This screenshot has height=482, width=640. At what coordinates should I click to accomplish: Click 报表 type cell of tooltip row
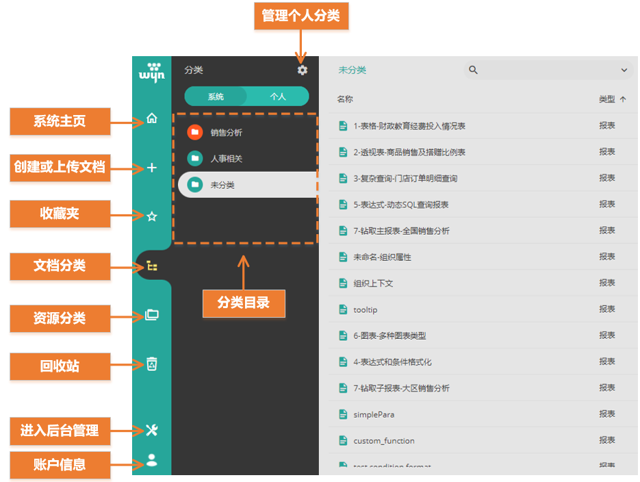pyautogui.click(x=607, y=309)
